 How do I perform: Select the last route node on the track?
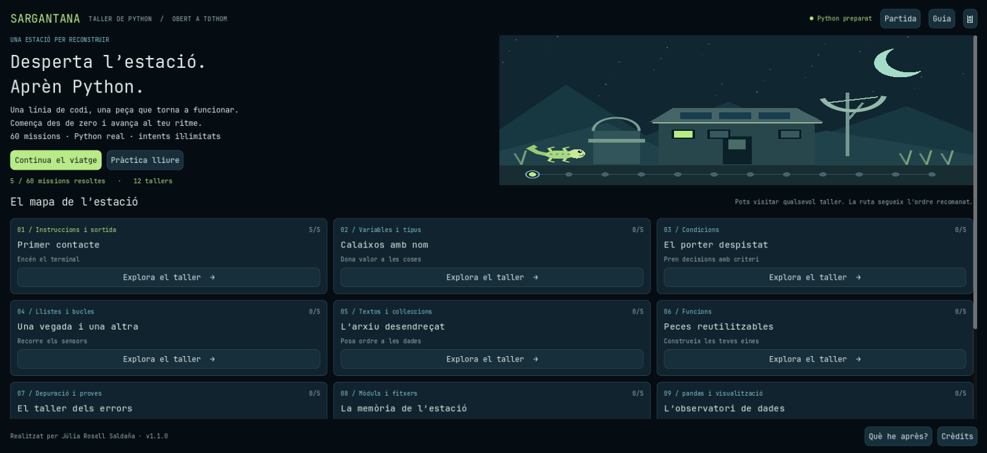click(x=931, y=175)
